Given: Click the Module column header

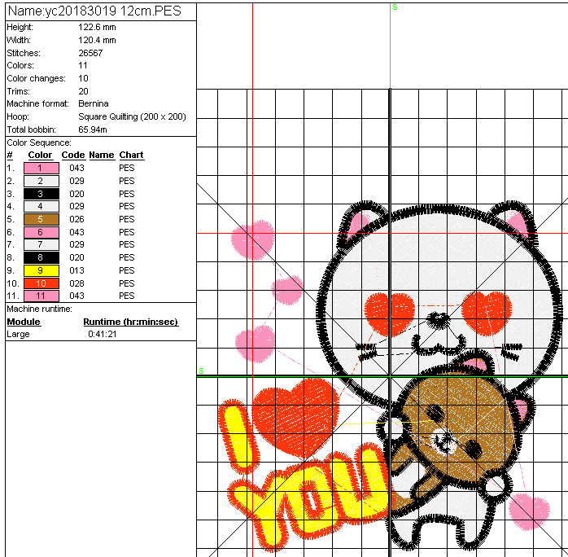Looking at the screenshot, I should (x=24, y=322).
